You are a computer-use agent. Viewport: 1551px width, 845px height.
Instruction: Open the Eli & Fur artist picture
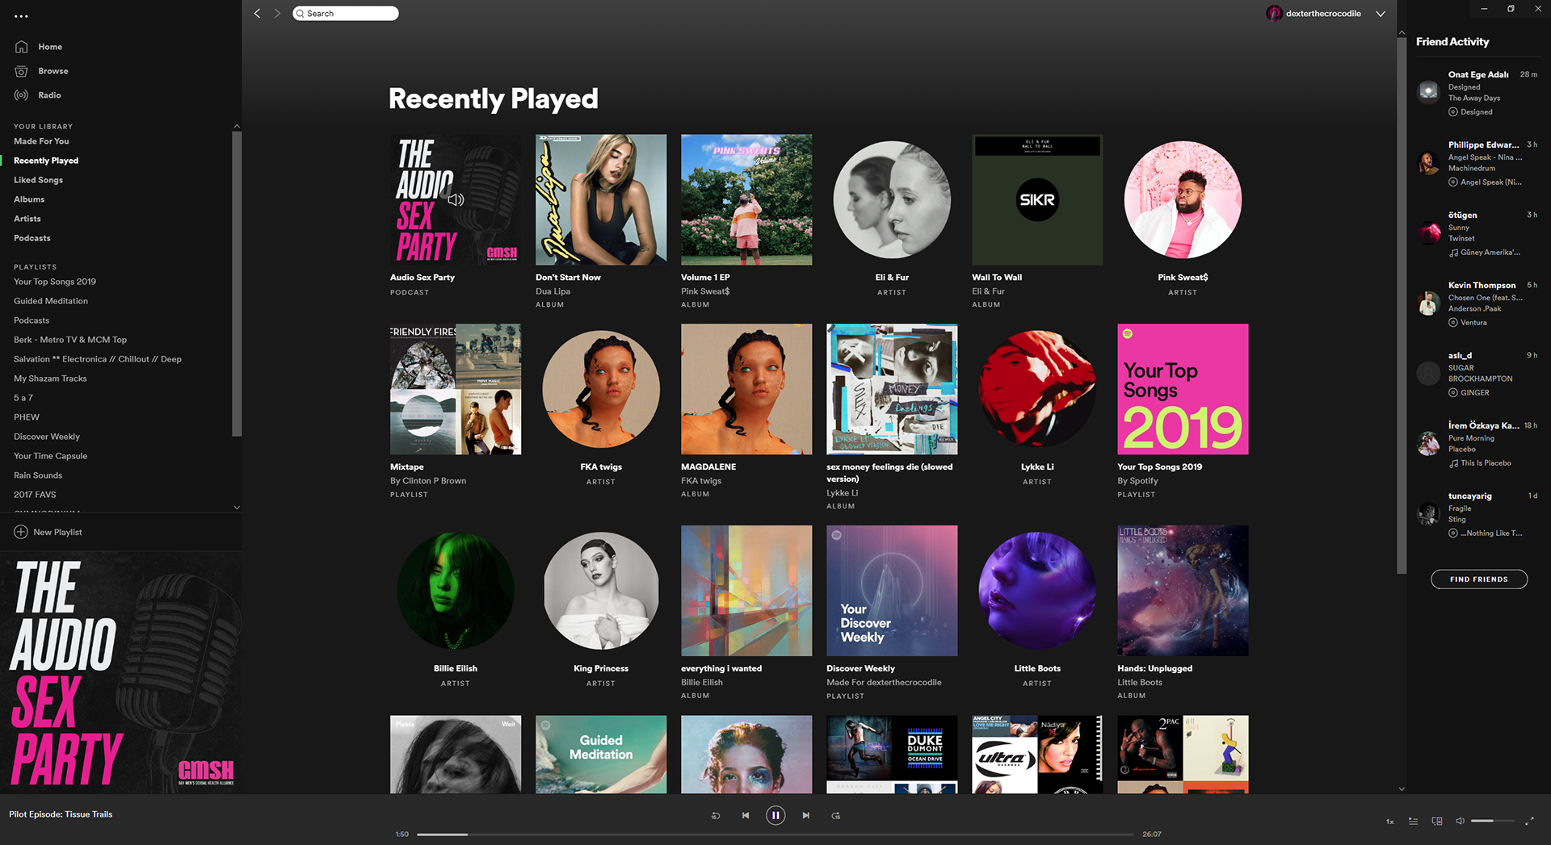coord(892,199)
